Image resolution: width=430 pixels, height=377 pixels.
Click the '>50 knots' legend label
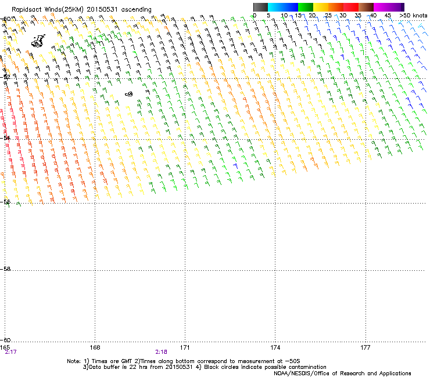413,16
